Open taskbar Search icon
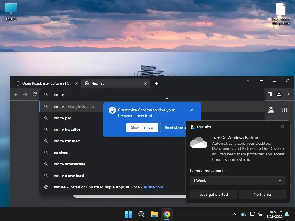Image resolution: width=295 pixels, height=221 pixels. click(141, 214)
